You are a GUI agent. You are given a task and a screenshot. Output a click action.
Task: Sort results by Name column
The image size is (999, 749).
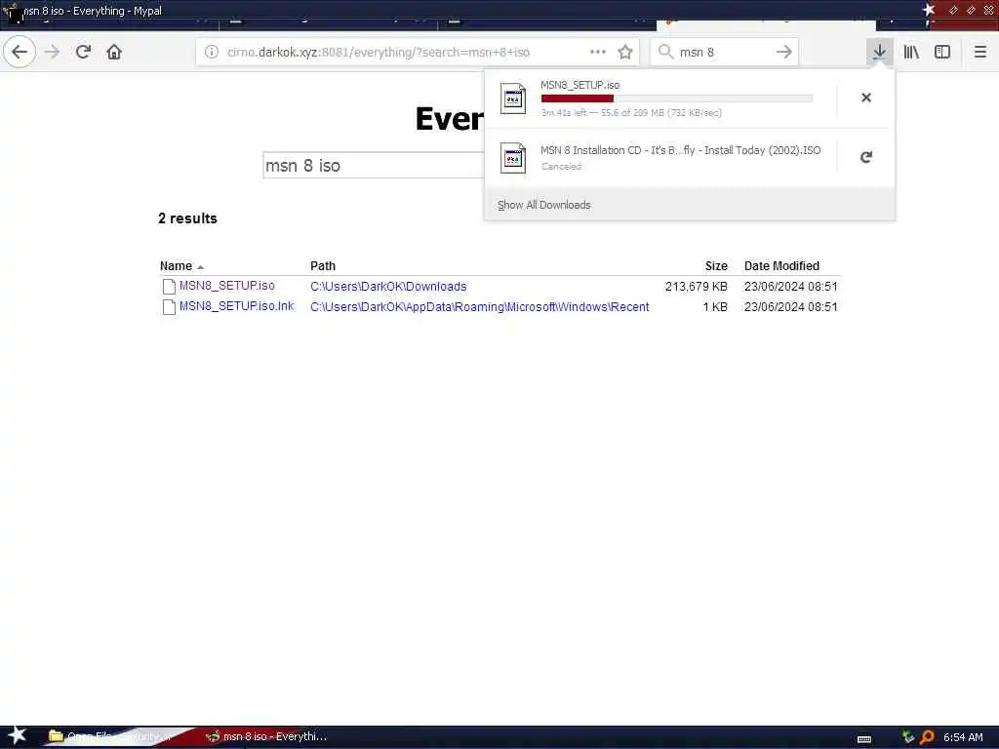176,266
